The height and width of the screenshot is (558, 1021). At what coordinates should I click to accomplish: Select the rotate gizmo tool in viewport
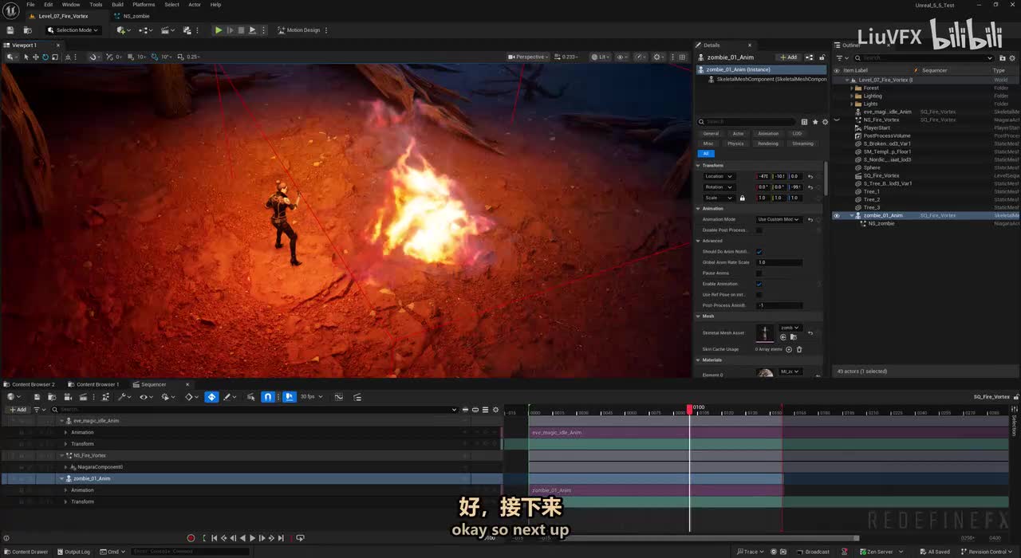[x=45, y=57]
